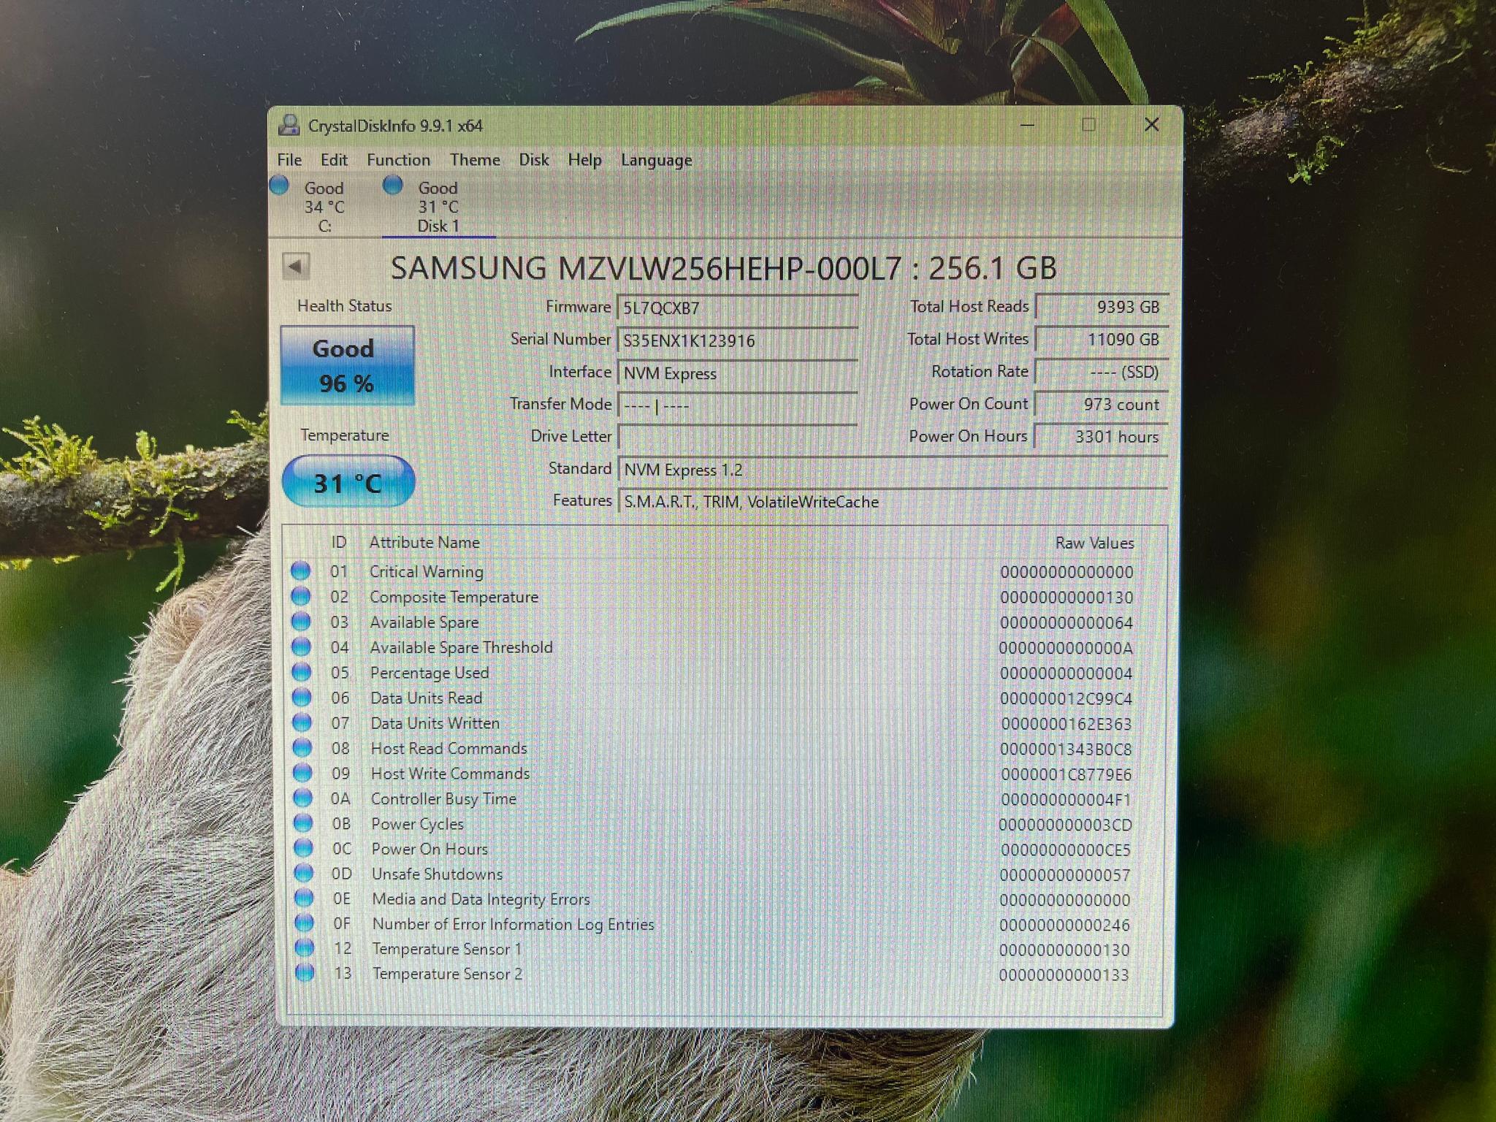Click status orb beside Temperature Sensor 2
The image size is (1496, 1122).
(305, 972)
